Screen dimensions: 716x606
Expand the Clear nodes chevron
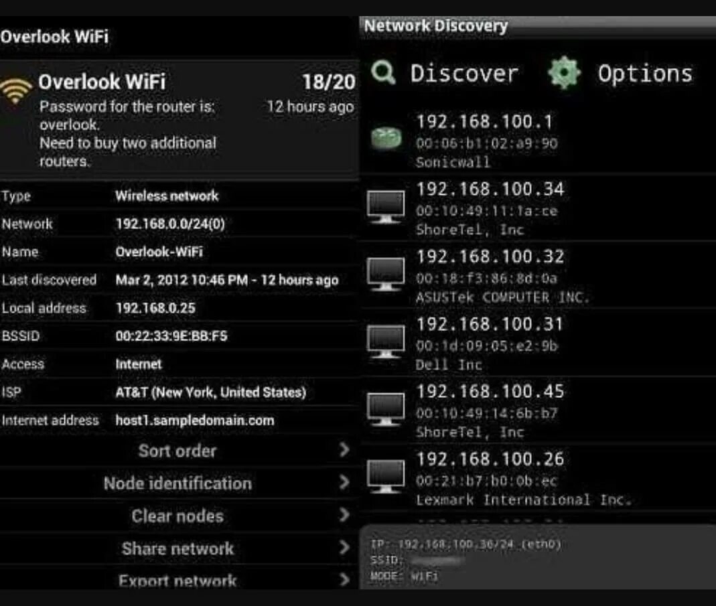click(x=345, y=515)
